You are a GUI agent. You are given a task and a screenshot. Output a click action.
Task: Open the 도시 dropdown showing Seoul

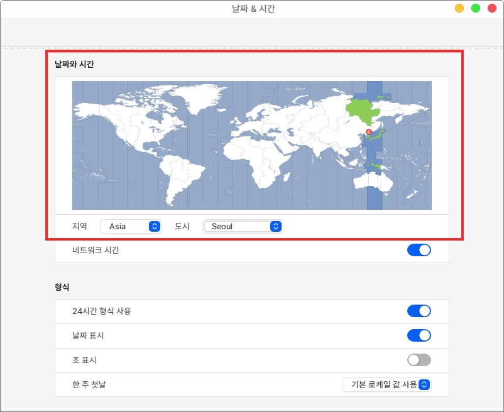point(243,226)
